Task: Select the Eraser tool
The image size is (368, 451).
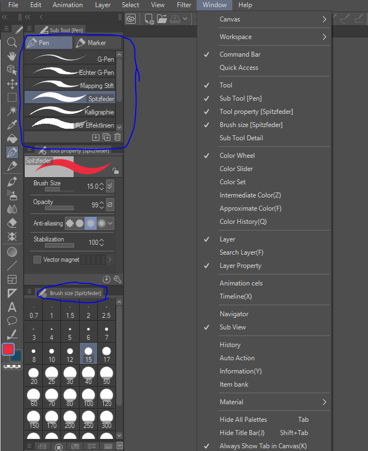Action: pos(12,222)
